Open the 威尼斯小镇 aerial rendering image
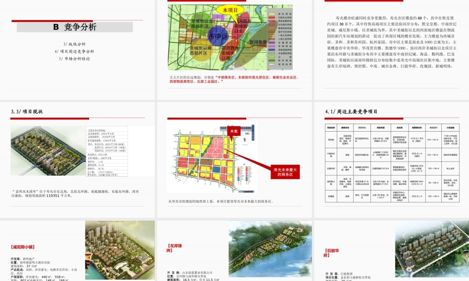This screenshot has height=281, width=469. tap(120, 250)
